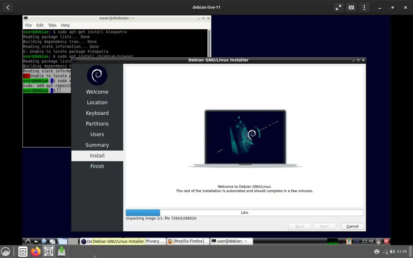Launch web browser globe icon in guest panel
Image resolution: width=413 pixels, height=258 pixels.
44,241
